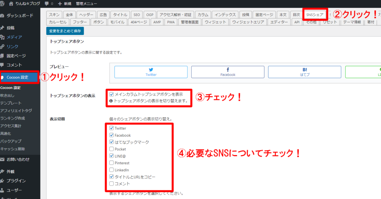Uncheck the Twitter checkbox
381x199 pixels.
[112, 128]
